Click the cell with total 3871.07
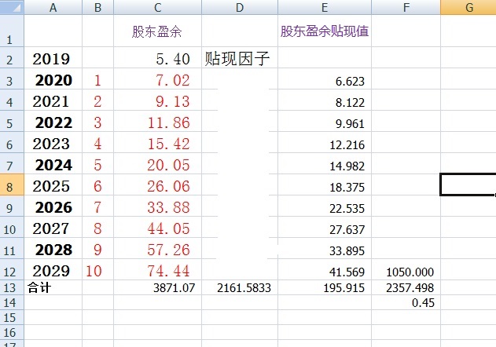This screenshot has width=496, height=347. point(157,287)
